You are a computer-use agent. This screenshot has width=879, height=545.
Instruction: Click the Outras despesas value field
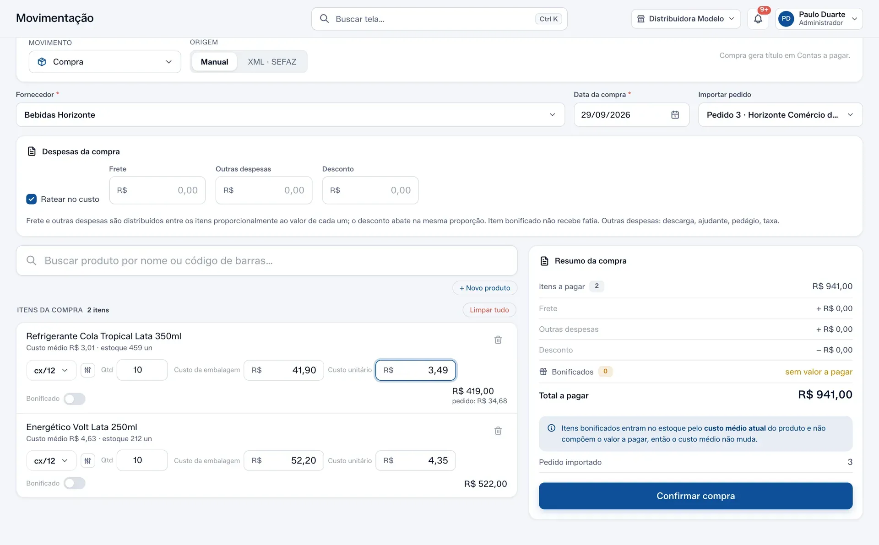click(264, 190)
